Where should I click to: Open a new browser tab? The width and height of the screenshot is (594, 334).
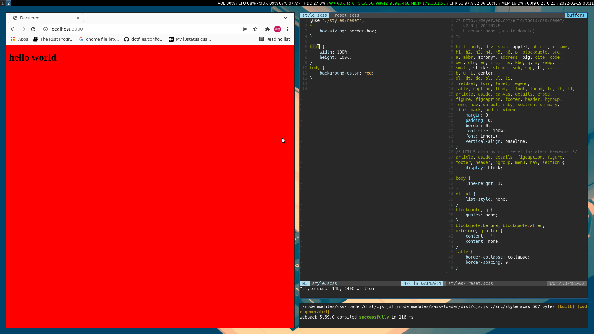(x=90, y=18)
